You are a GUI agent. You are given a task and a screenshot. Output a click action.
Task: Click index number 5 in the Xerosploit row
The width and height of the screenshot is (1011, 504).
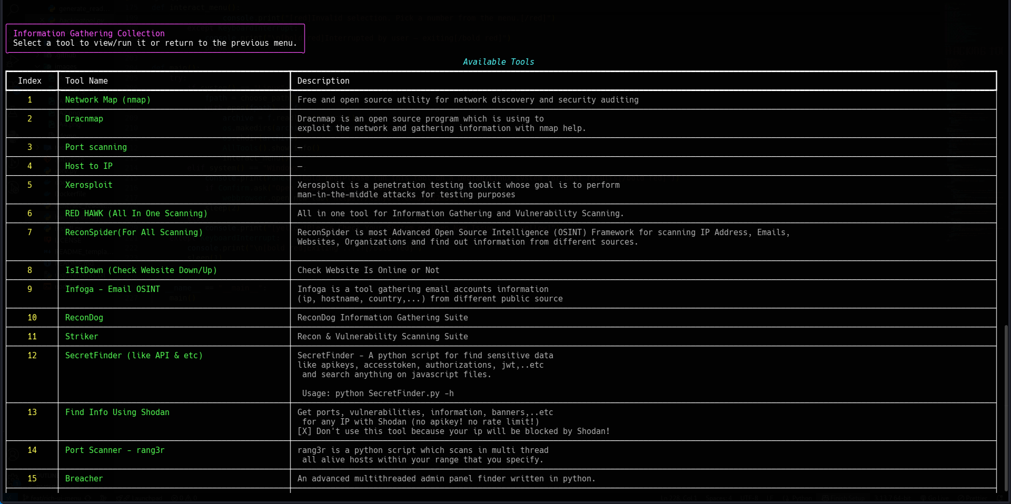[29, 185]
